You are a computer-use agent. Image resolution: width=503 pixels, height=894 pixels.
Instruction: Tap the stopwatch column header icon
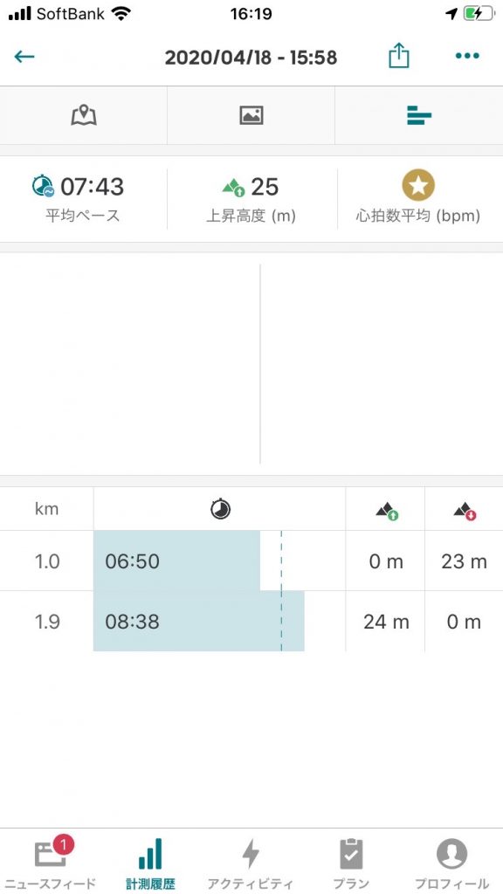click(220, 509)
